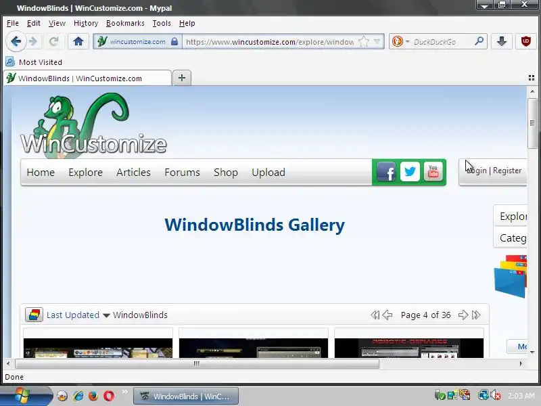Click the horizontal scrollbar thumb
The image size is (541, 406).
point(197,363)
